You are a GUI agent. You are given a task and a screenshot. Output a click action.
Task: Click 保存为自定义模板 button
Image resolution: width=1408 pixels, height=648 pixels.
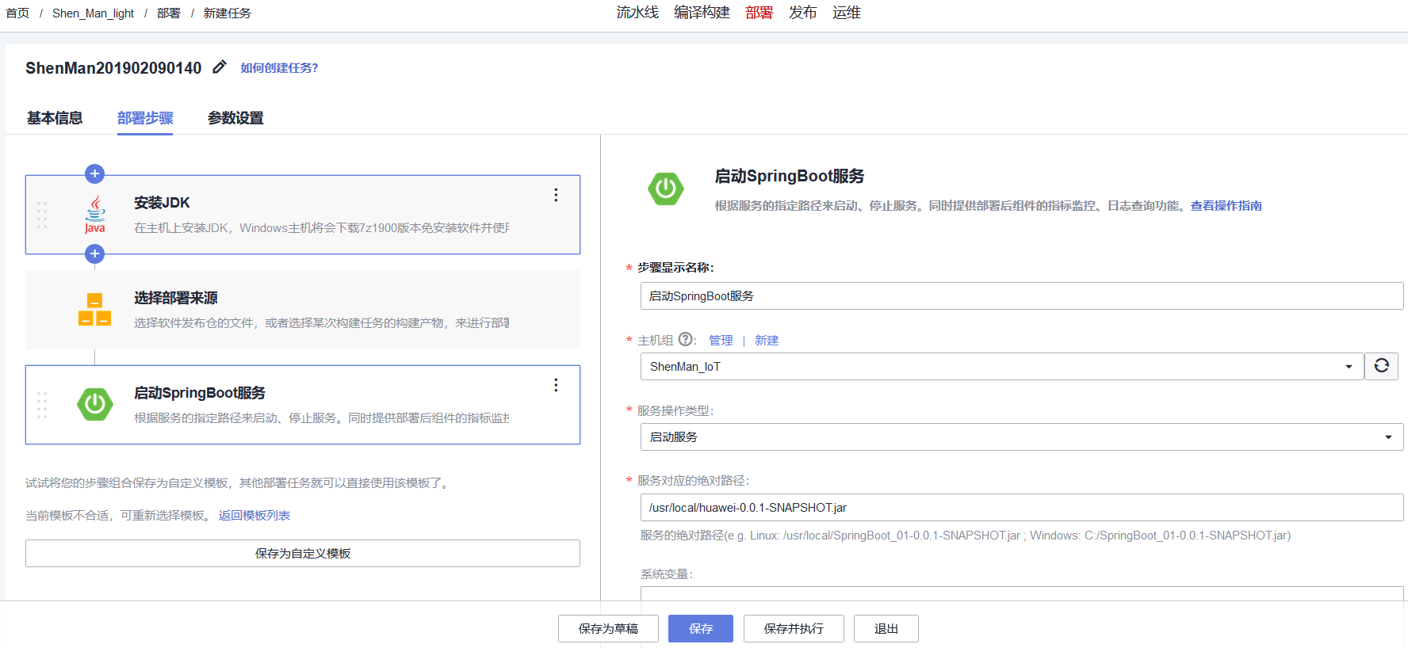tap(303, 553)
